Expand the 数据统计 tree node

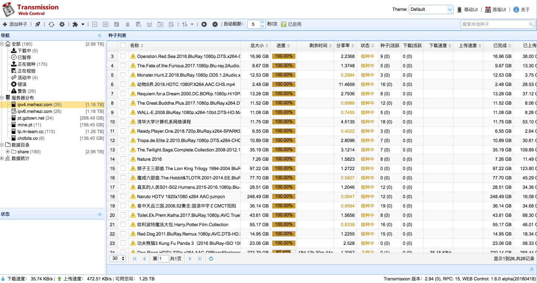(2, 159)
